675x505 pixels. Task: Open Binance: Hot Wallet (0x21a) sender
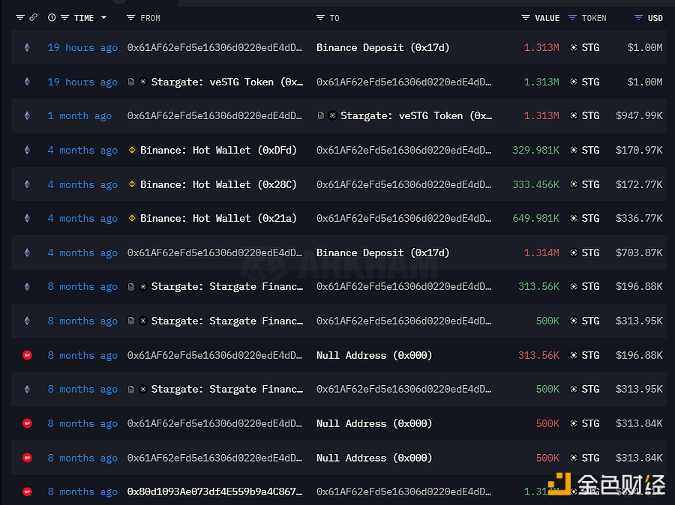click(218, 219)
